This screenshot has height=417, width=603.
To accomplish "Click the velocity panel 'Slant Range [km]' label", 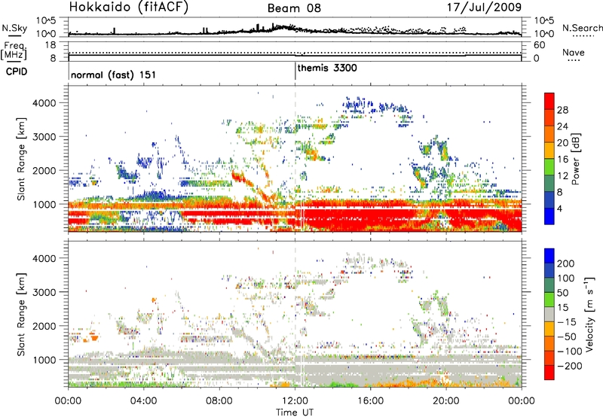I will (x=21, y=314).
